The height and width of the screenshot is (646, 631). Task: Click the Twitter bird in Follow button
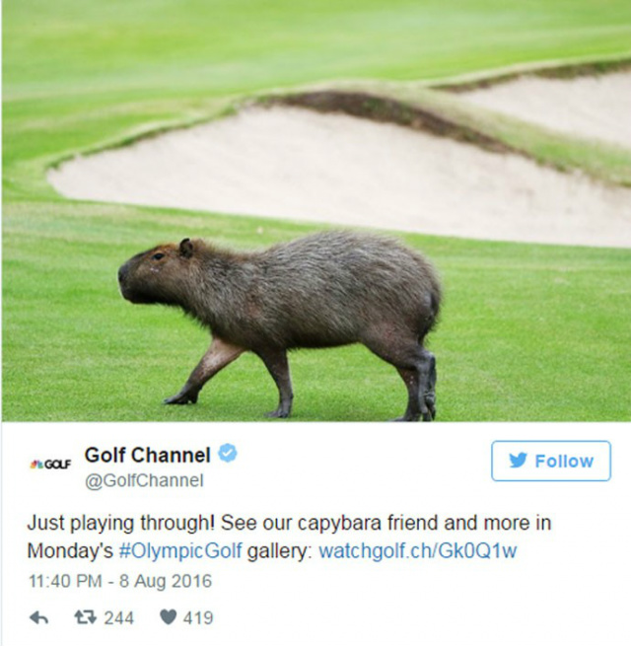[518, 461]
